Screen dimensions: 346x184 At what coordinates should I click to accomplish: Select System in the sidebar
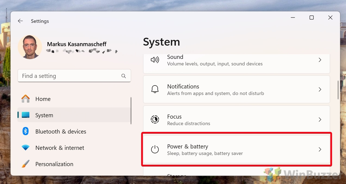(73, 115)
